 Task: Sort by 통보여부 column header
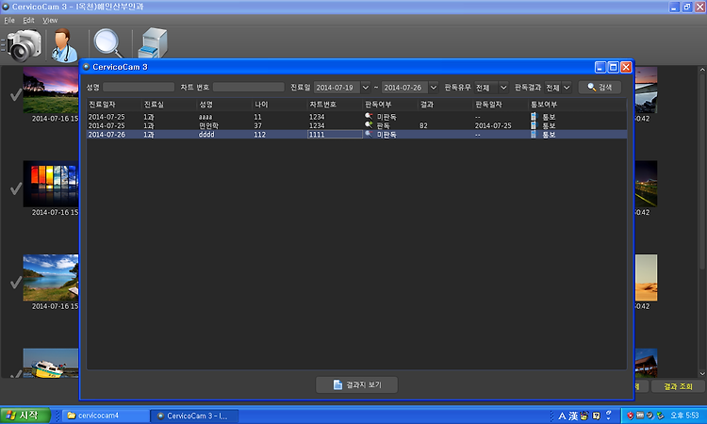coord(577,105)
